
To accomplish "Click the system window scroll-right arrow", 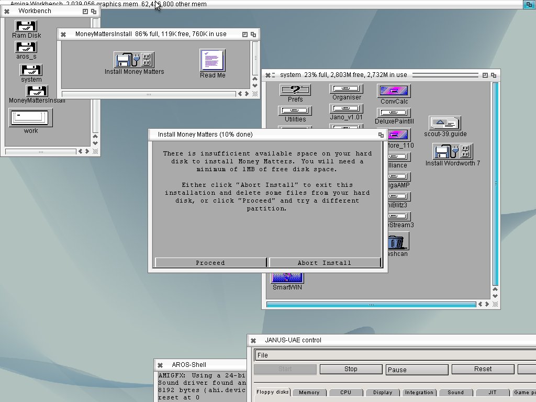I will coord(487,304).
